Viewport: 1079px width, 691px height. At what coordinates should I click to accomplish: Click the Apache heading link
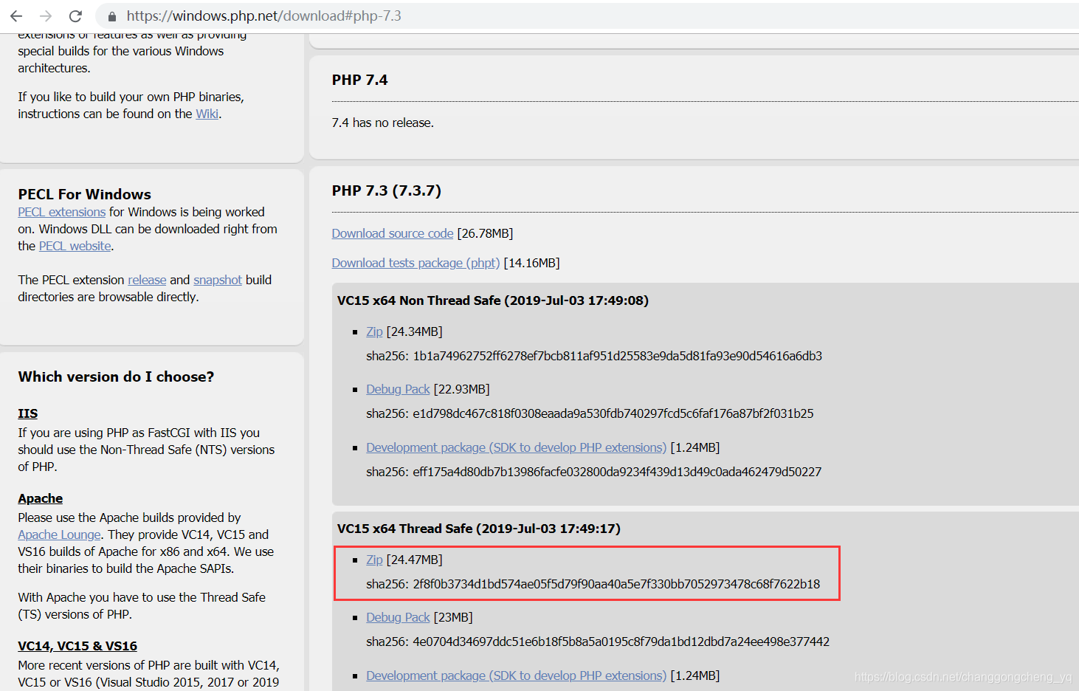41,498
